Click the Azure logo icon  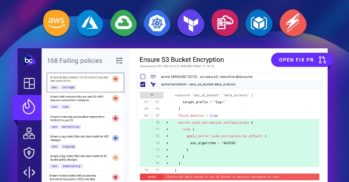(90, 23)
